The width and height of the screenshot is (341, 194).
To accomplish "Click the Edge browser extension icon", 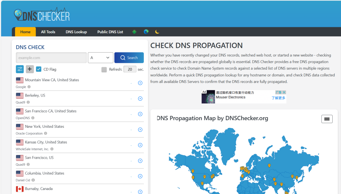I will (146, 32).
